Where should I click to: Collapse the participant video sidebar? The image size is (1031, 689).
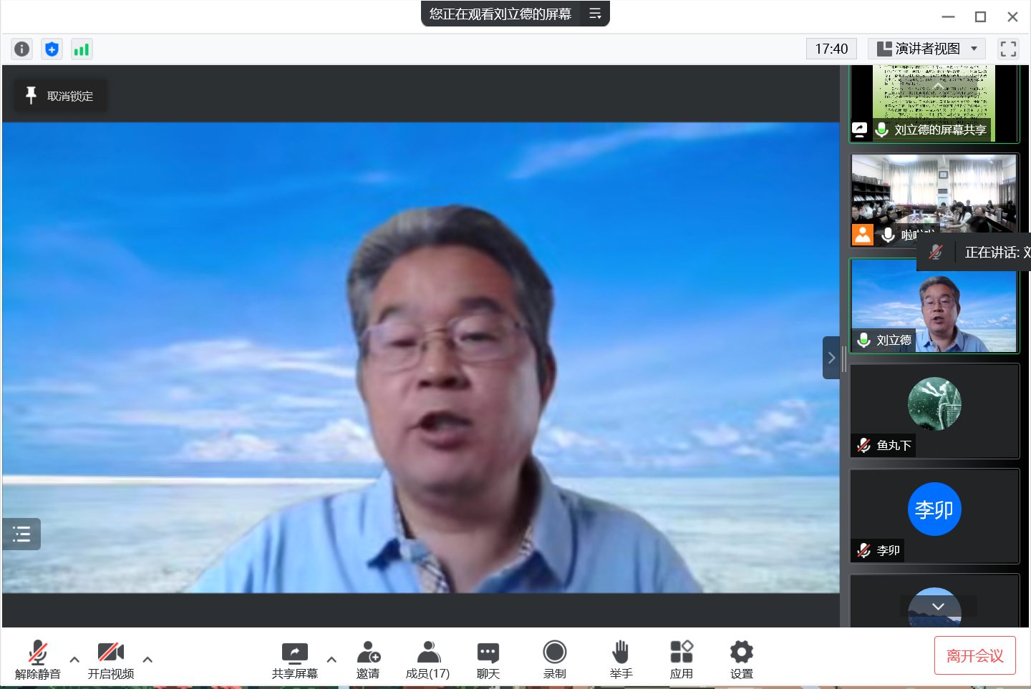coord(831,358)
